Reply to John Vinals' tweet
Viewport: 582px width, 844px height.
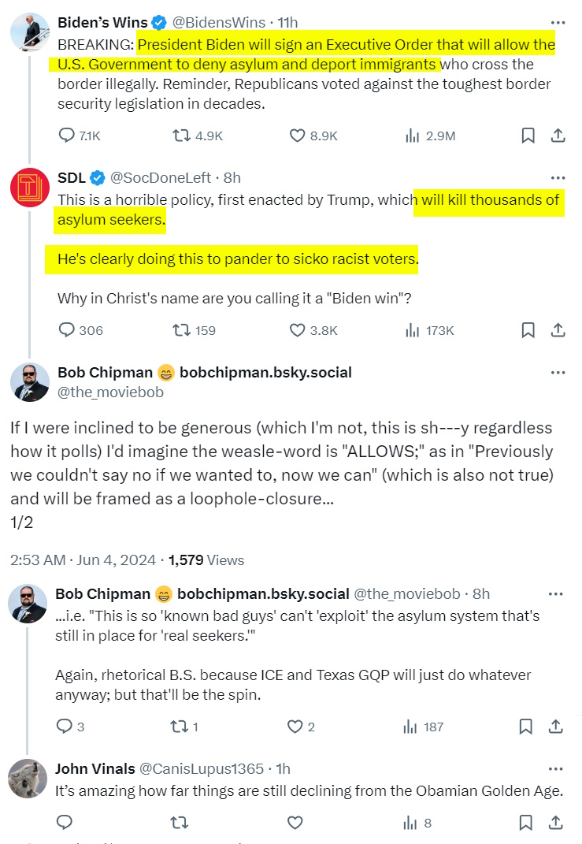tap(65, 823)
